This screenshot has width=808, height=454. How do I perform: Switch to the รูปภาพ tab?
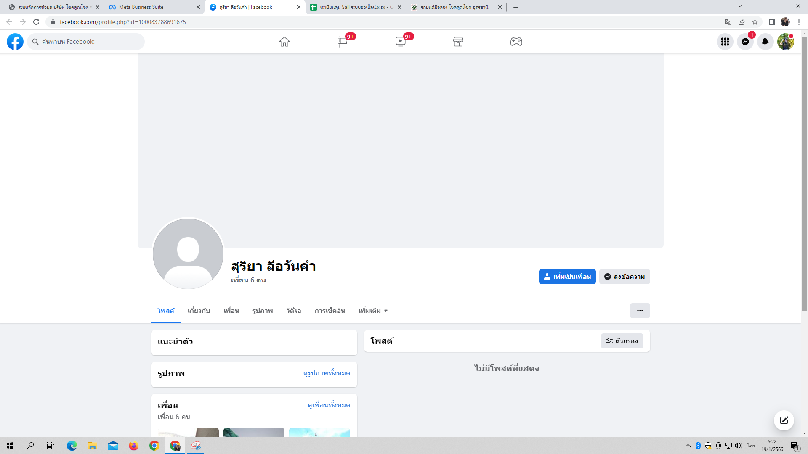(263, 311)
